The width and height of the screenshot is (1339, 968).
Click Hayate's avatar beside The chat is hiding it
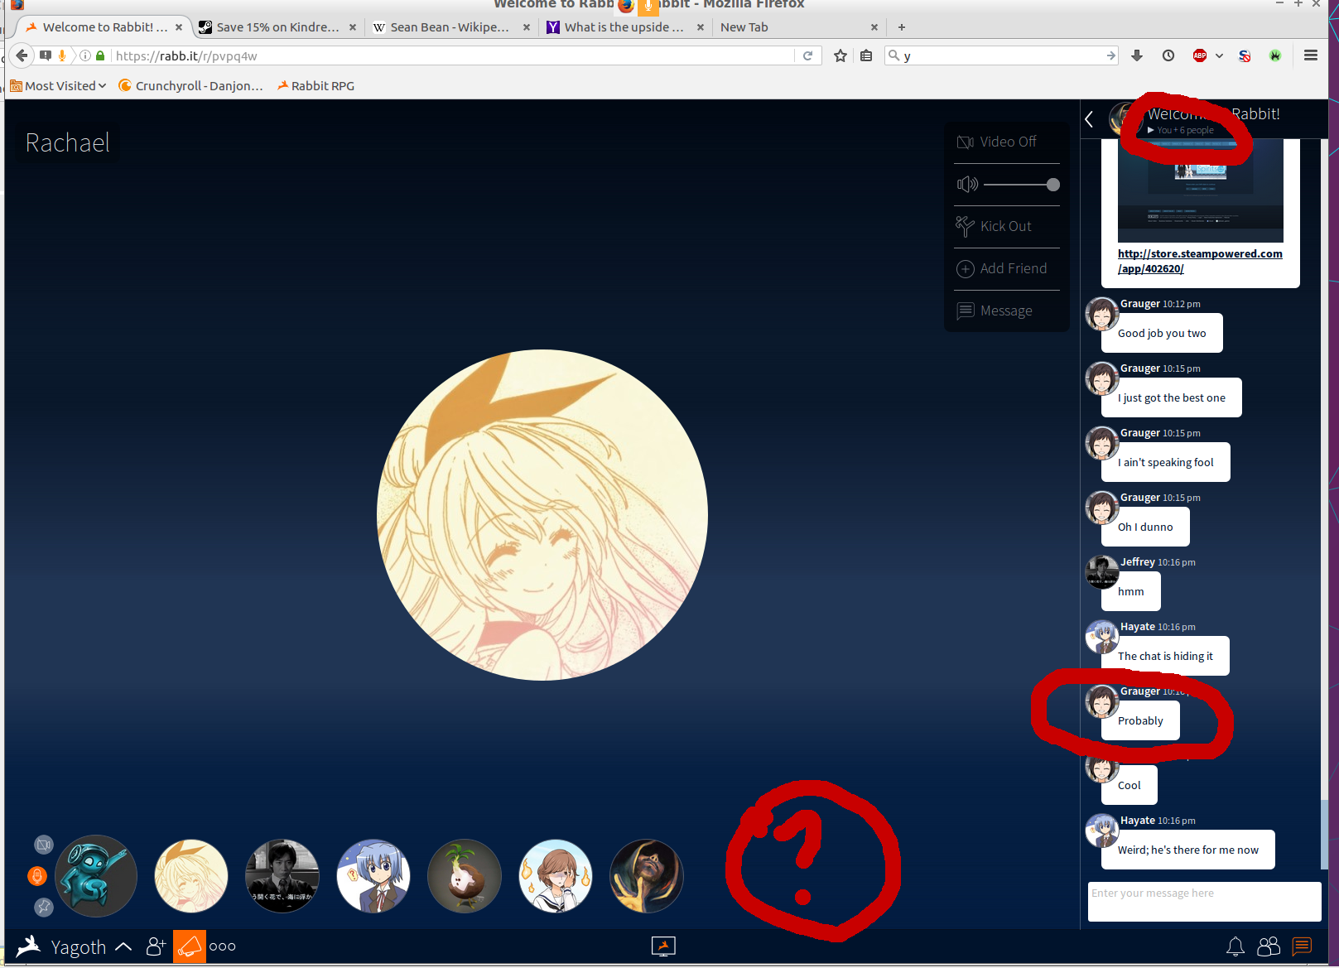coord(1102,637)
